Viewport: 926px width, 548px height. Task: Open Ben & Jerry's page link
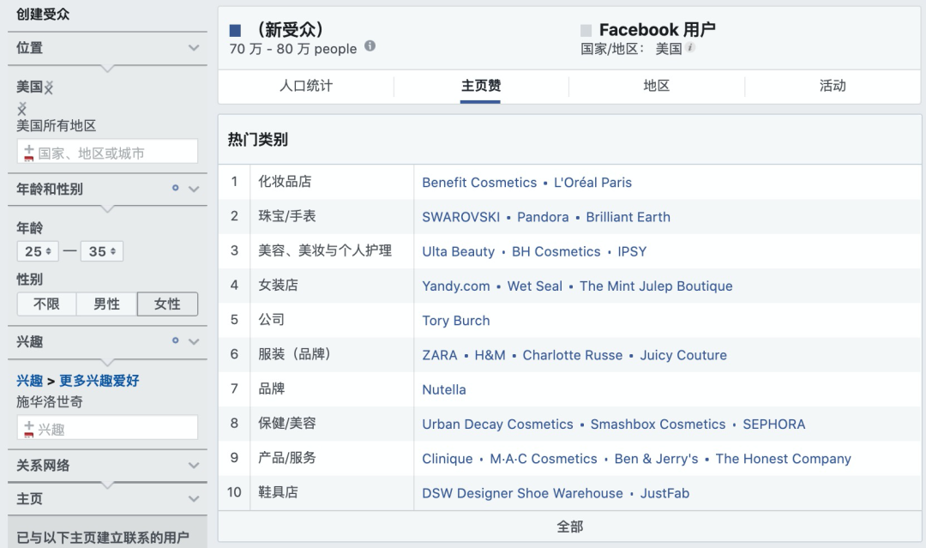click(x=656, y=459)
